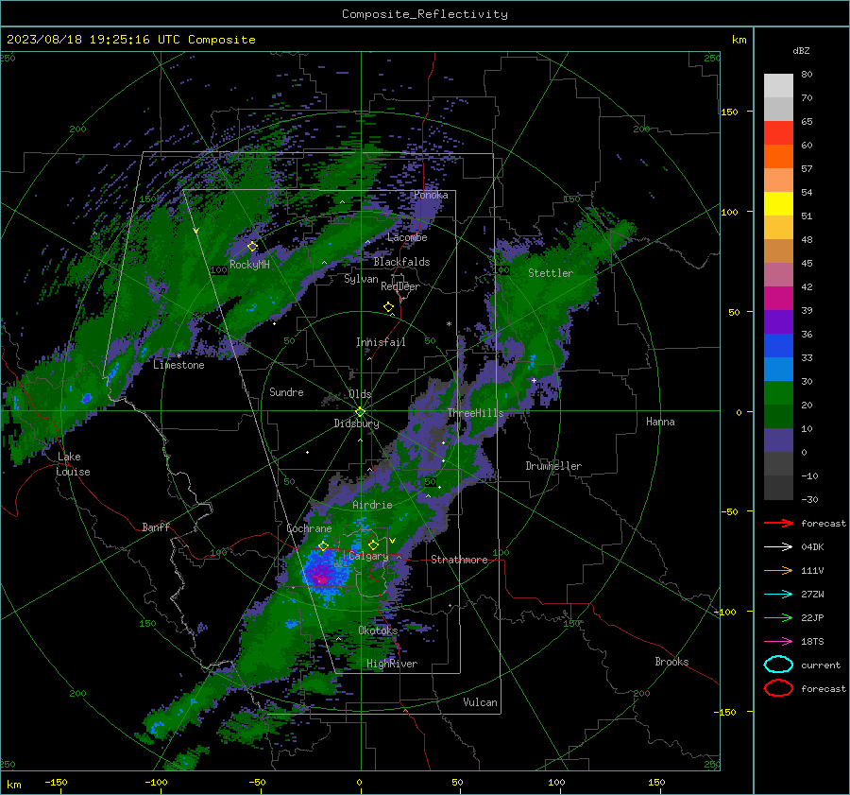Click the cyan current ellipse in legend

778,665
